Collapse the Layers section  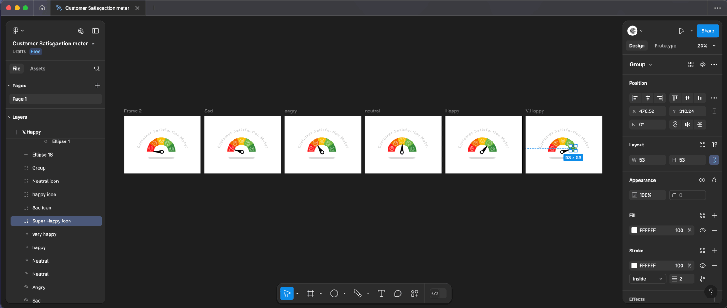pos(9,117)
